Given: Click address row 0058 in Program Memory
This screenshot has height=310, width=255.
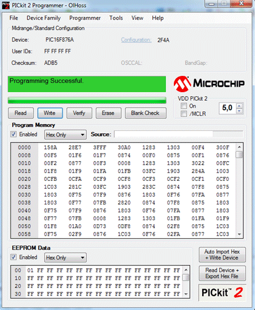Looking at the screenshot, I should (x=24, y=234).
